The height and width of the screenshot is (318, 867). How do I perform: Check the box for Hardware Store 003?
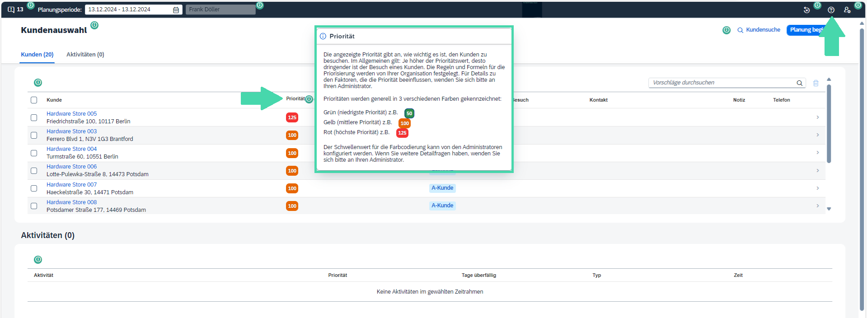34,135
